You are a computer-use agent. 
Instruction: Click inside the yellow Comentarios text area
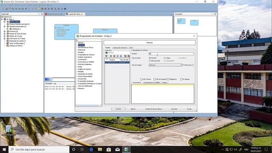[163, 94]
